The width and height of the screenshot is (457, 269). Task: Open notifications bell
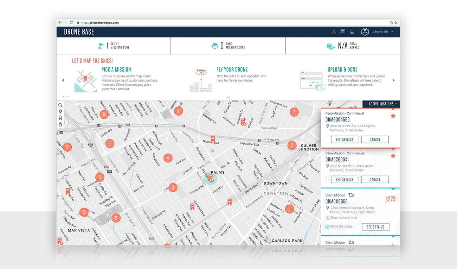click(352, 32)
